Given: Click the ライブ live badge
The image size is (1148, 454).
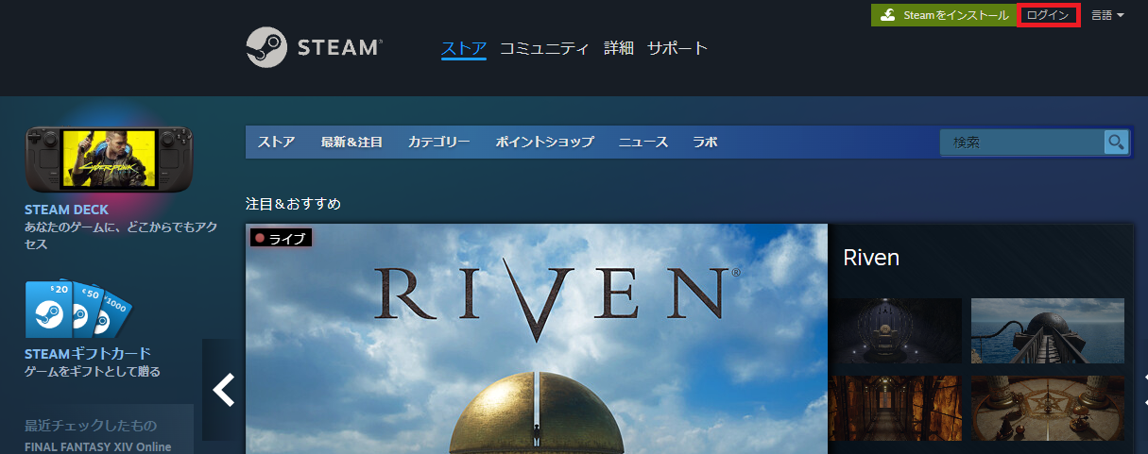Looking at the screenshot, I should click(x=281, y=239).
